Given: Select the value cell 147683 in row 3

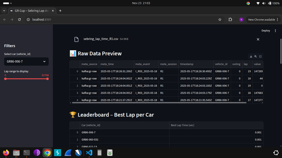Looking at the screenshot, I should (258, 93).
